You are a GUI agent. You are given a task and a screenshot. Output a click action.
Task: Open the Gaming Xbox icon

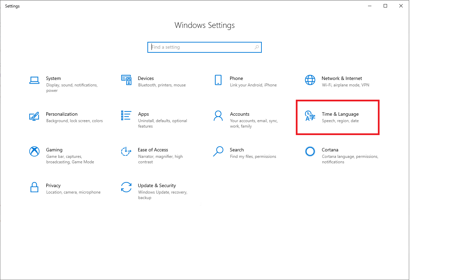34,151
